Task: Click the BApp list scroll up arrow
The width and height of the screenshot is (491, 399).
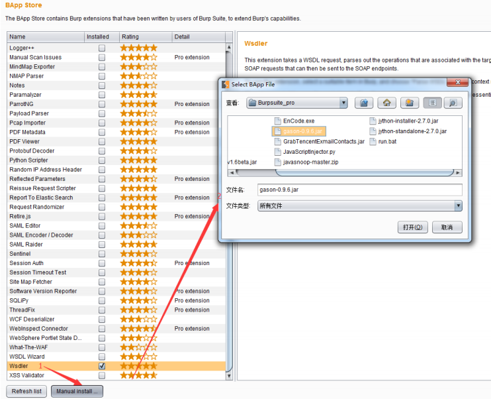Action: click(x=229, y=47)
